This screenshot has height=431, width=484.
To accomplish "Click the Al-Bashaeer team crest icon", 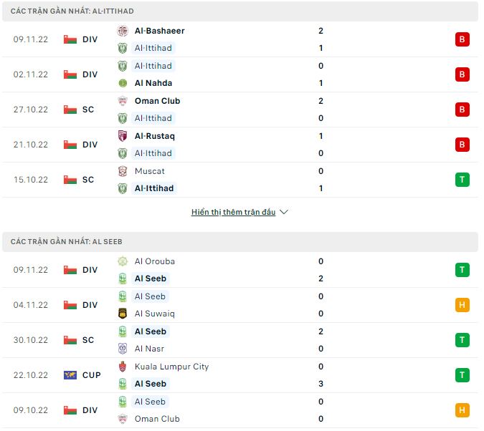I will pos(123,31).
